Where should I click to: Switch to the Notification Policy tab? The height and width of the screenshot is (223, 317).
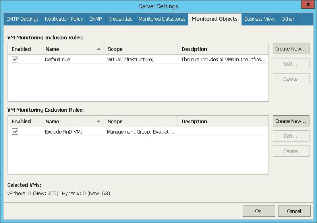click(64, 19)
